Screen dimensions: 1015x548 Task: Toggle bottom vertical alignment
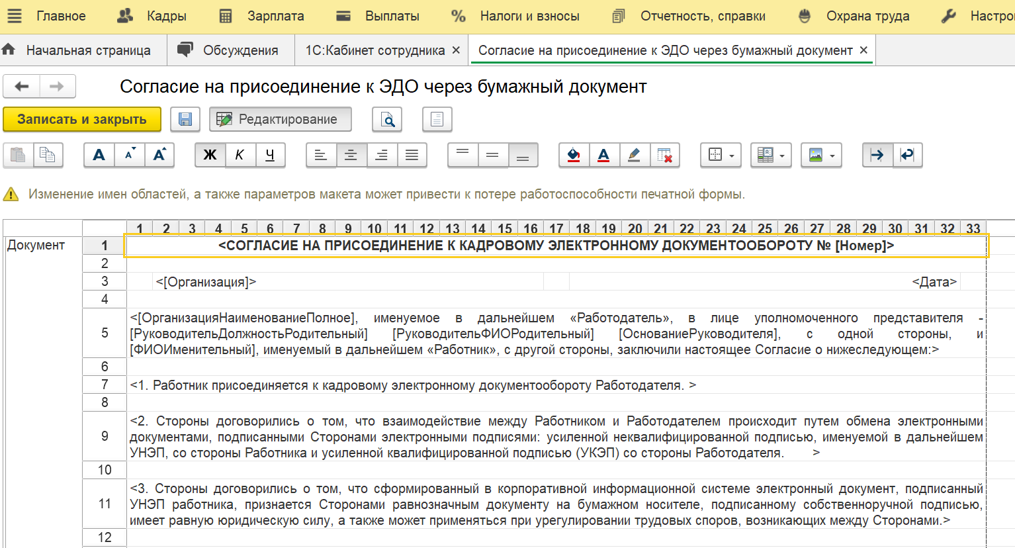click(x=523, y=155)
